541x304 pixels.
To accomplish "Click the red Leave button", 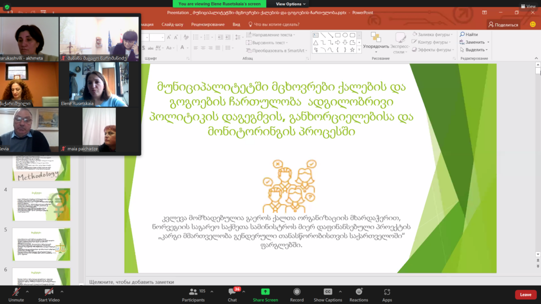I will [525, 294].
